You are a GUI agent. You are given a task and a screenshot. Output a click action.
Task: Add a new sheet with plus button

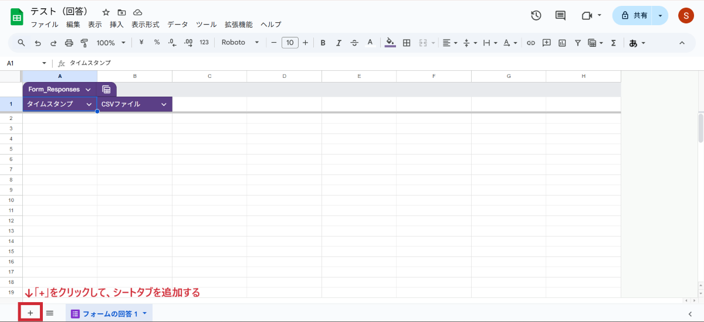(x=31, y=313)
